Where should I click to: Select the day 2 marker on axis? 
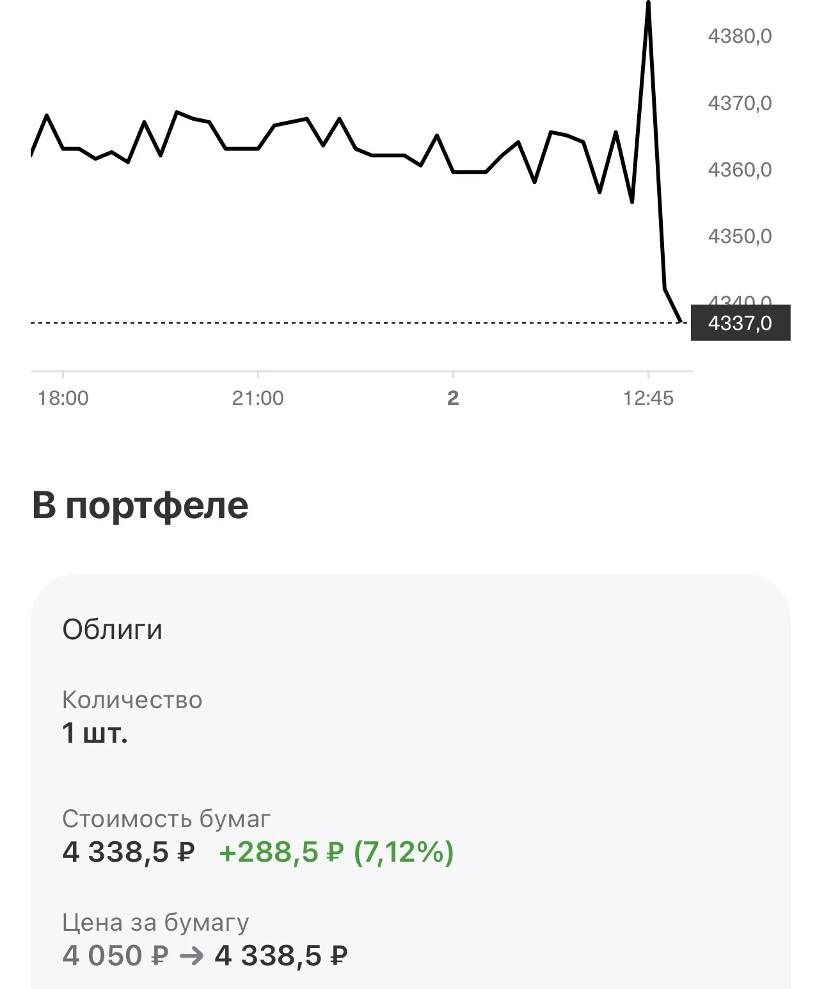point(453,398)
